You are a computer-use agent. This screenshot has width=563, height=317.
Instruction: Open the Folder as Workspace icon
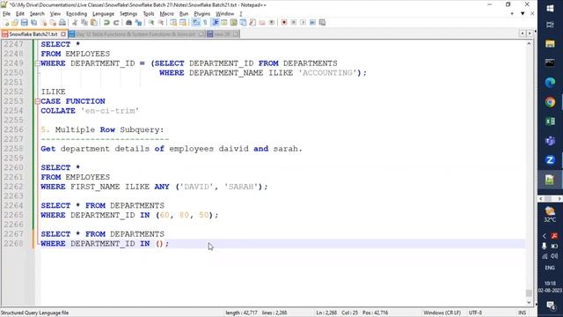pyautogui.click(x=262, y=23)
